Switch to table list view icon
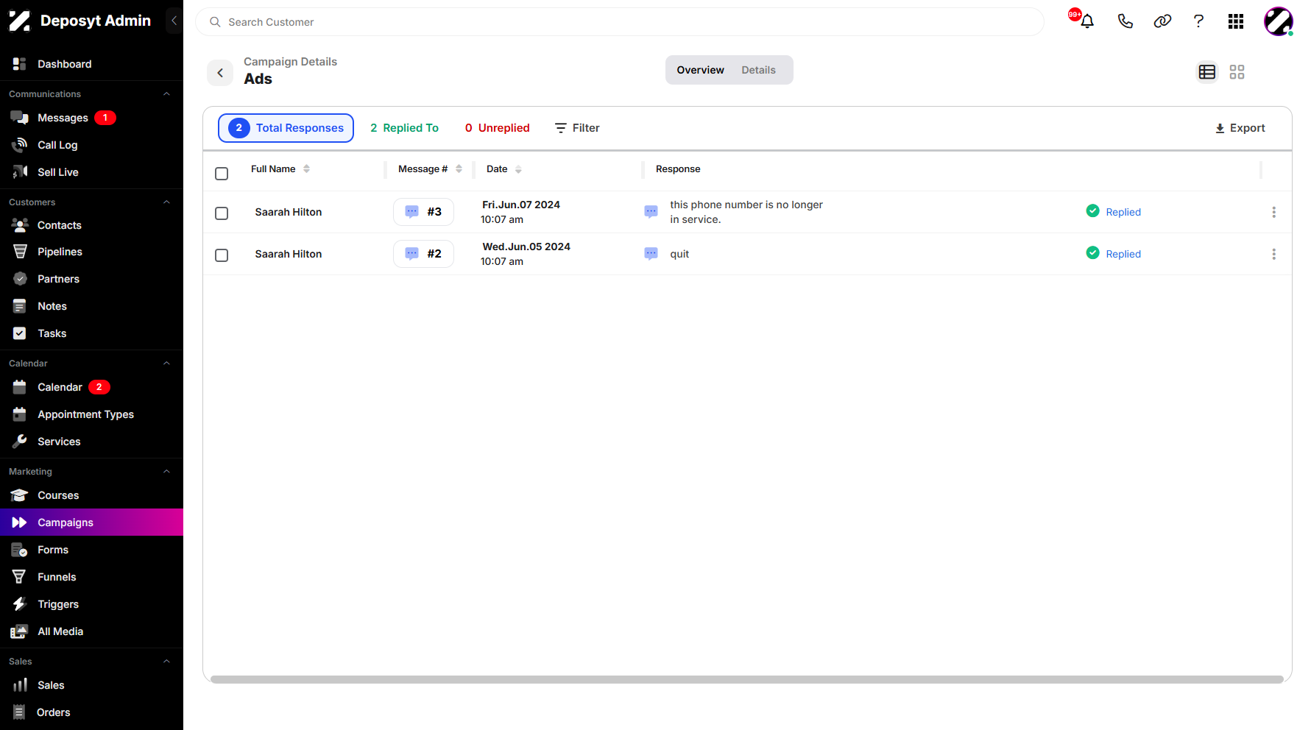 coord(1207,72)
